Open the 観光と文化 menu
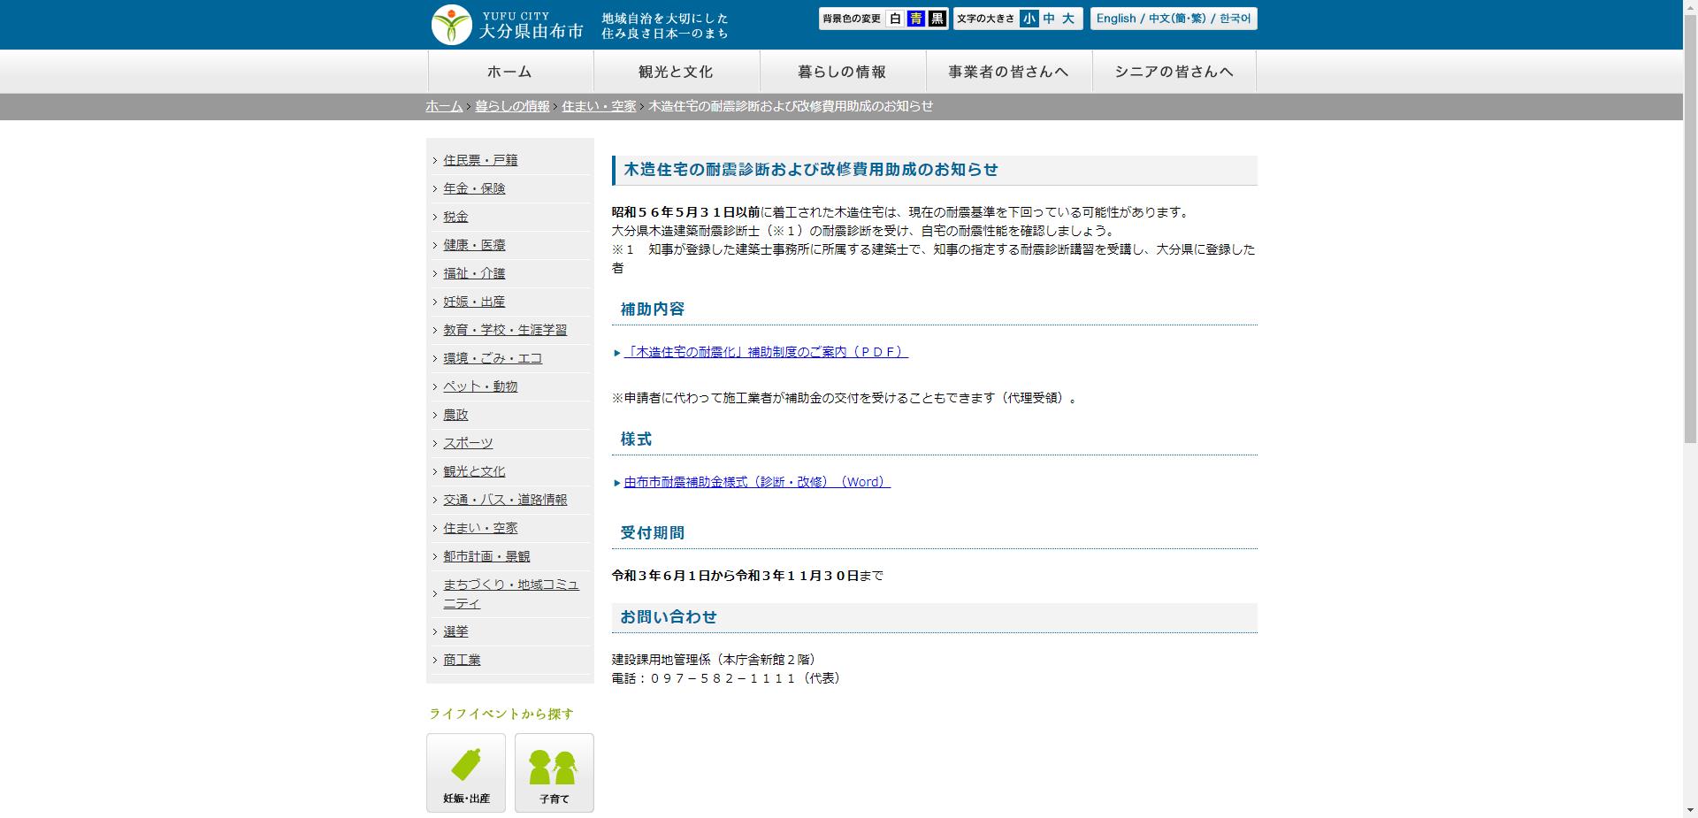Viewport: 1698px width, 818px height. pyautogui.click(x=677, y=71)
